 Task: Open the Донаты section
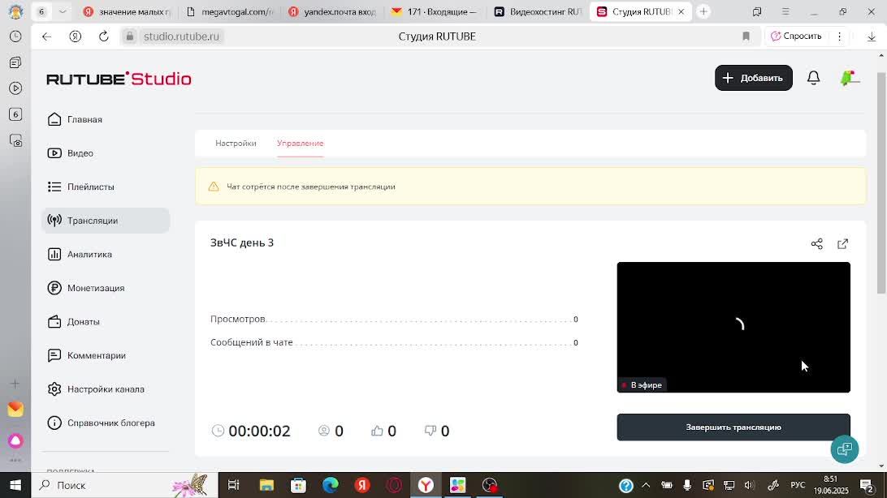[x=106, y=322]
